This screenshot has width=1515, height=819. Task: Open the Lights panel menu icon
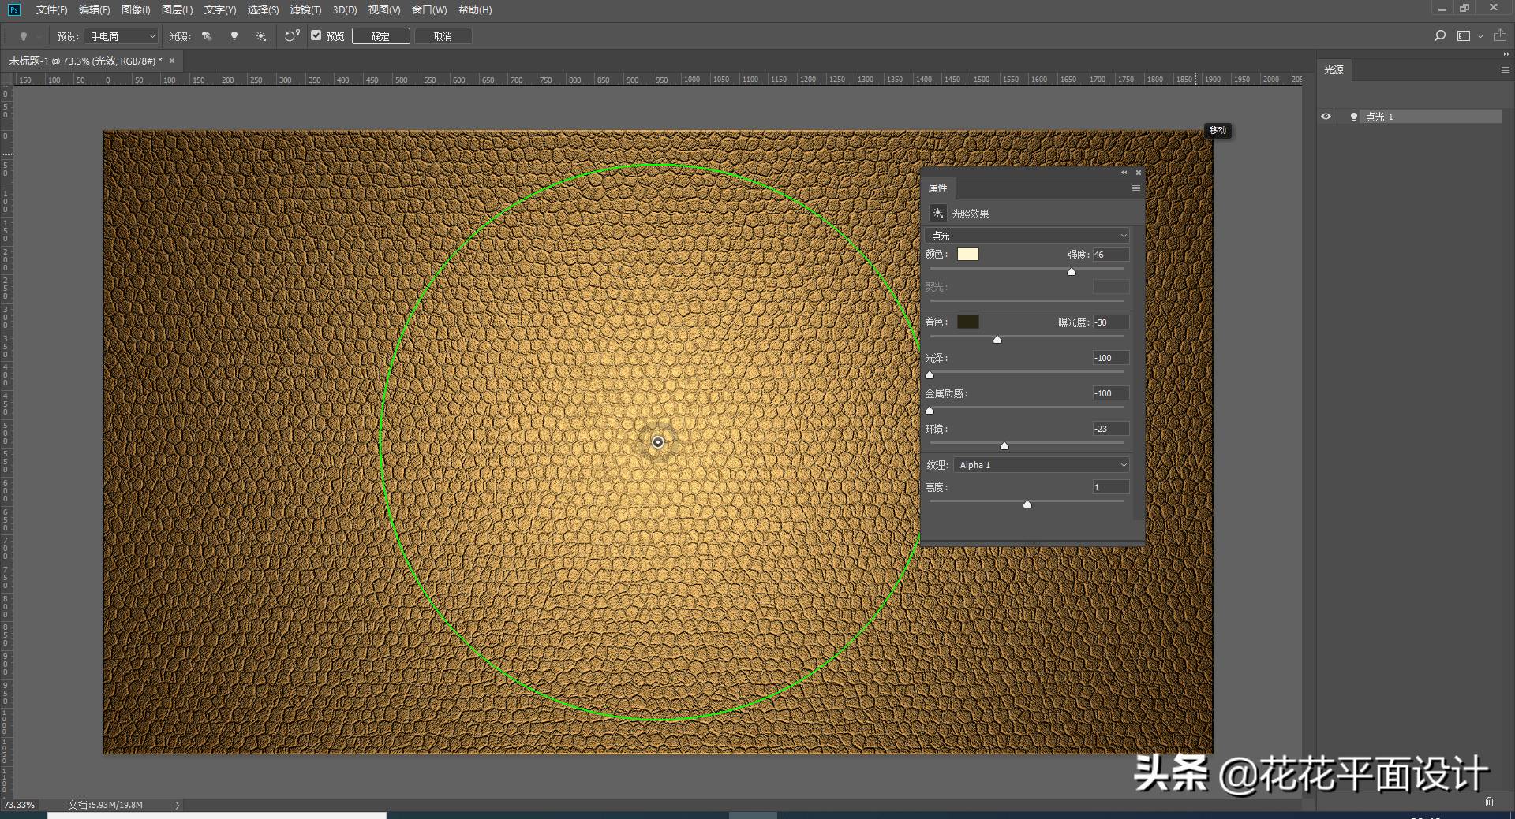(1505, 70)
